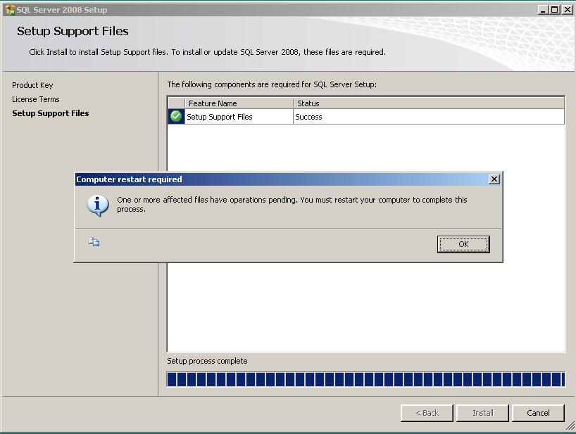The width and height of the screenshot is (576, 434).
Task: Click the green success checkmark for Setup Support Files
Action: click(176, 116)
